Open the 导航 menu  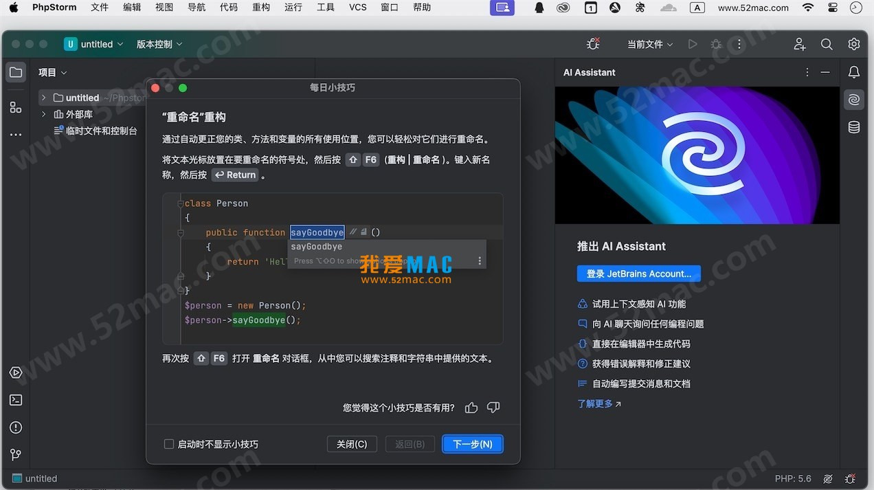197,8
